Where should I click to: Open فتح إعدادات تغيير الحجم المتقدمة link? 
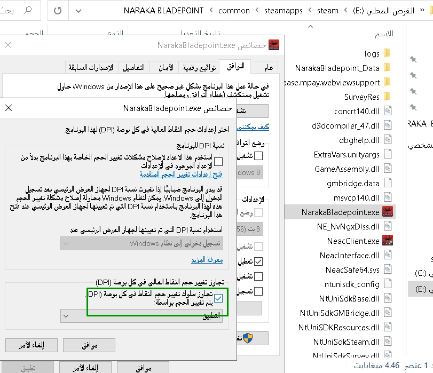(x=181, y=174)
